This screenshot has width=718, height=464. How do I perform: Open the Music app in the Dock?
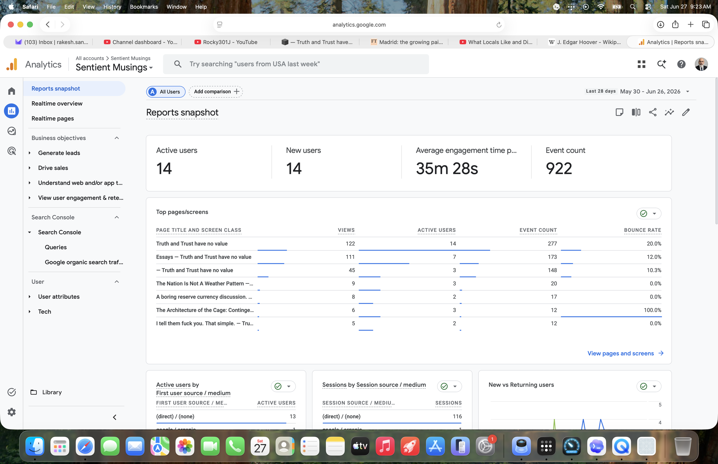385,446
